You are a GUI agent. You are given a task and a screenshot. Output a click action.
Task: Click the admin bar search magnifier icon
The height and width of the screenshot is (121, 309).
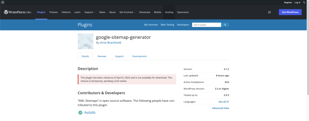pos(304,2)
